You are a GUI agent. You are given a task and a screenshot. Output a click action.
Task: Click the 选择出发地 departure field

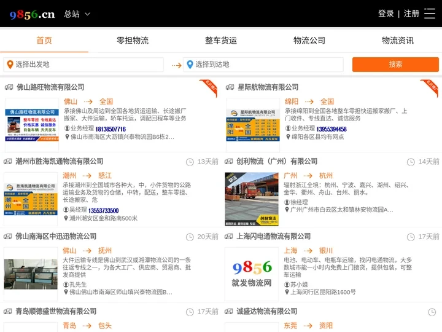click(83, 65)
